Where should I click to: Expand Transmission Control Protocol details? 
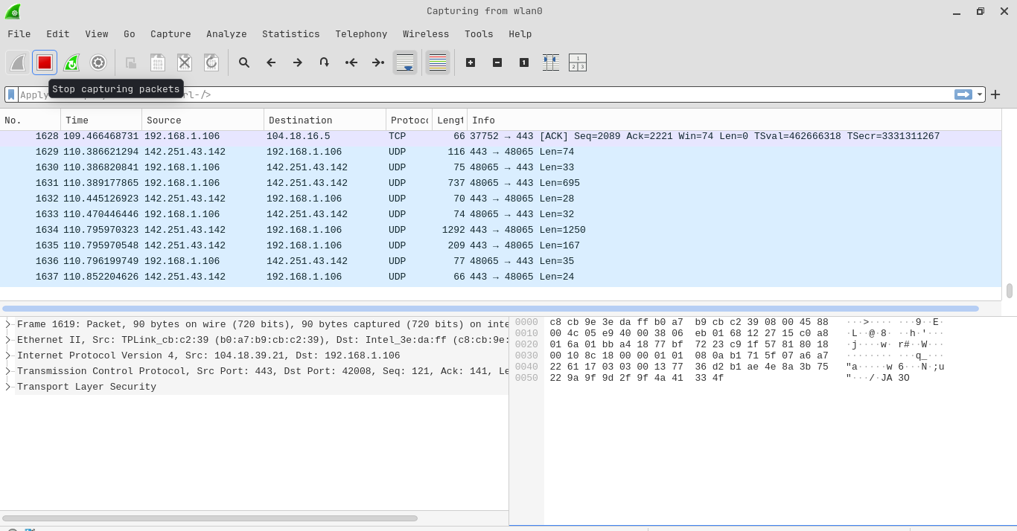[7, 371]
